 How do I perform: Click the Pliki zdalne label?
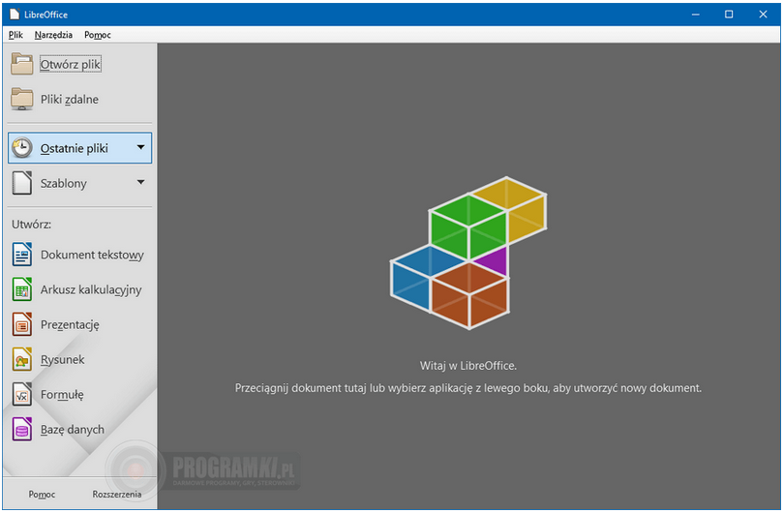[x=70, y=100]
